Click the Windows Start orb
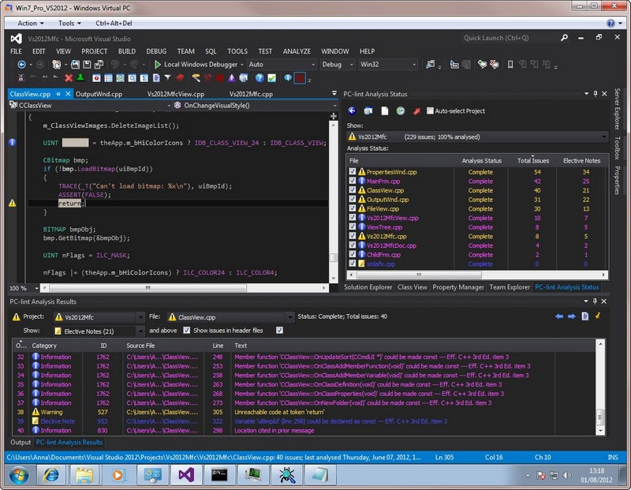631x490 pixels. click(18, 476)
